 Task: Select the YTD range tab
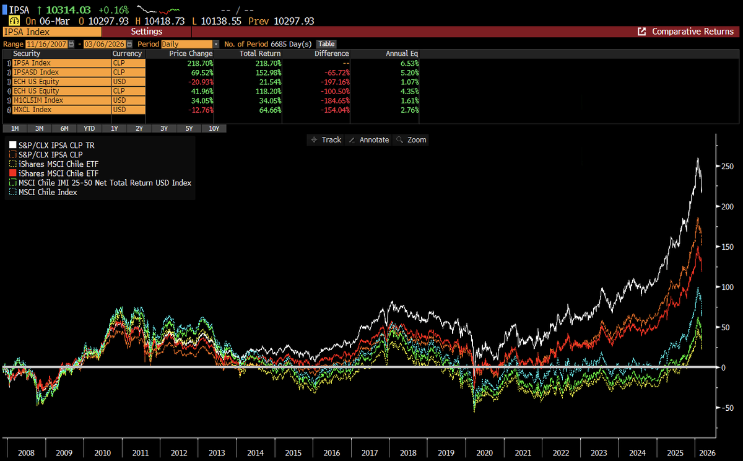tap(89, 129)
